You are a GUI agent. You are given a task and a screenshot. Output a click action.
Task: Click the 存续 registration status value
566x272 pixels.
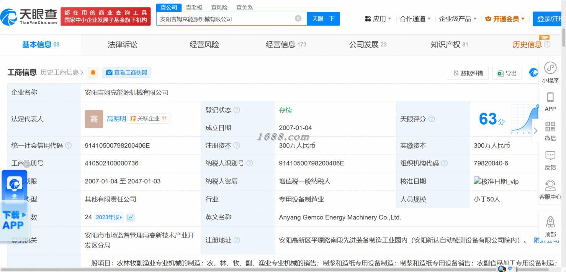click(285, 110)
